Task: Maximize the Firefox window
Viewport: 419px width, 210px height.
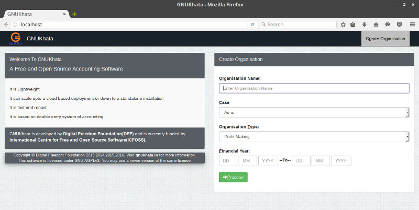Action: point(404,5)
